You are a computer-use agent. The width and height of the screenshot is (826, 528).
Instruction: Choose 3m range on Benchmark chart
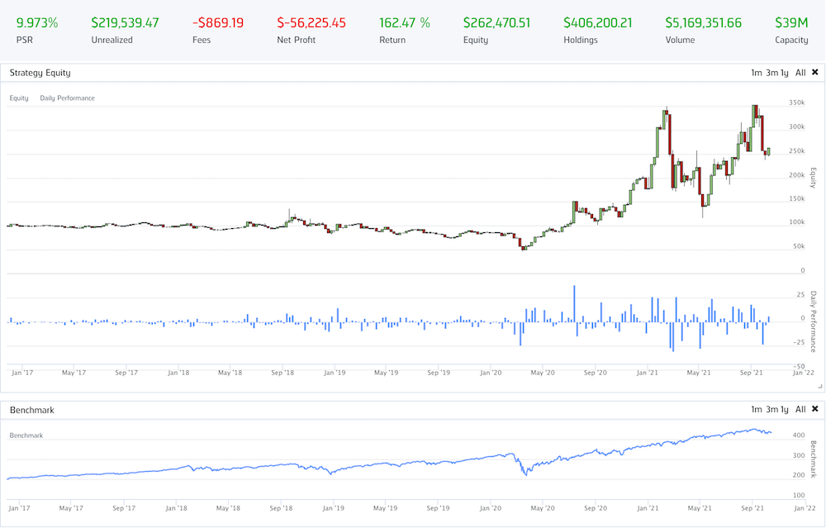(771, 410)
